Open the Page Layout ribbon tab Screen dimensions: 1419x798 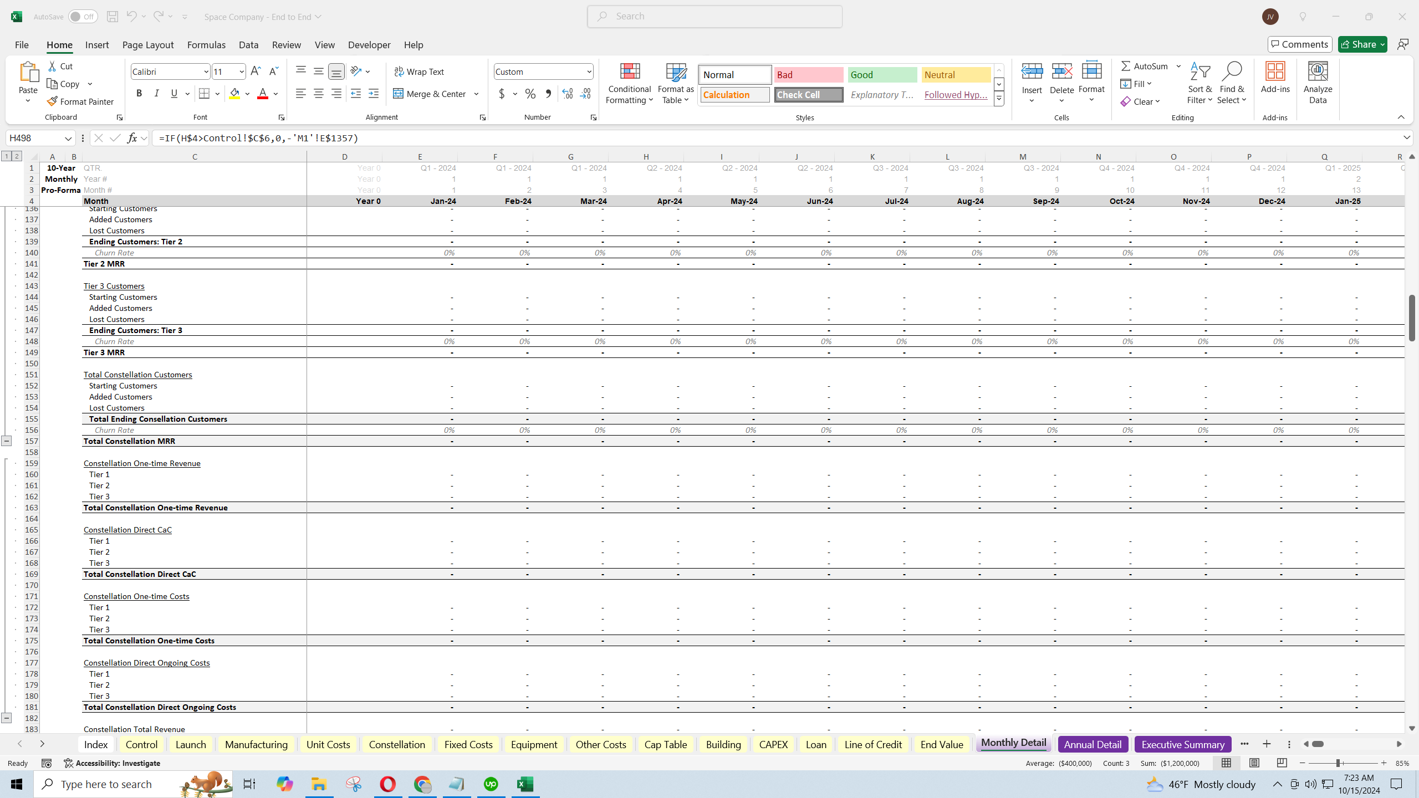click(148, 45)
